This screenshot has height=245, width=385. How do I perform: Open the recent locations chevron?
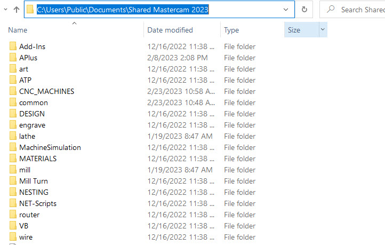(6, 10)
